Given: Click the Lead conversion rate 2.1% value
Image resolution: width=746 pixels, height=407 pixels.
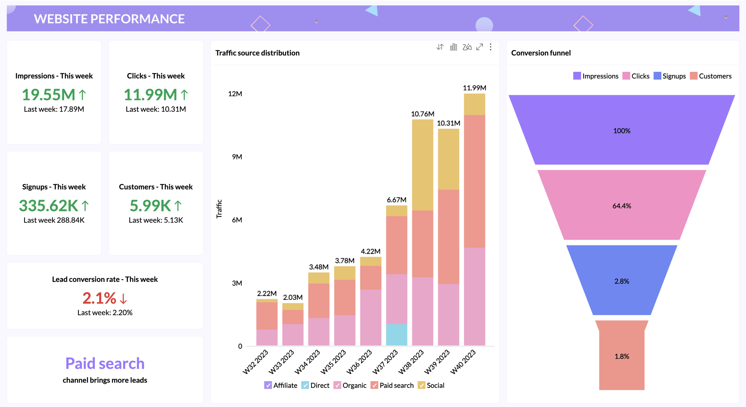Looking at the screenshot, I should tap(99, 298).
